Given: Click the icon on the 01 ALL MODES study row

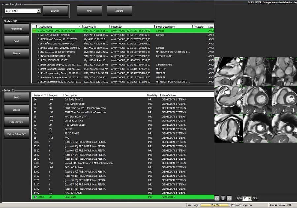Looking at the screenshot, I should pos(34,31).
